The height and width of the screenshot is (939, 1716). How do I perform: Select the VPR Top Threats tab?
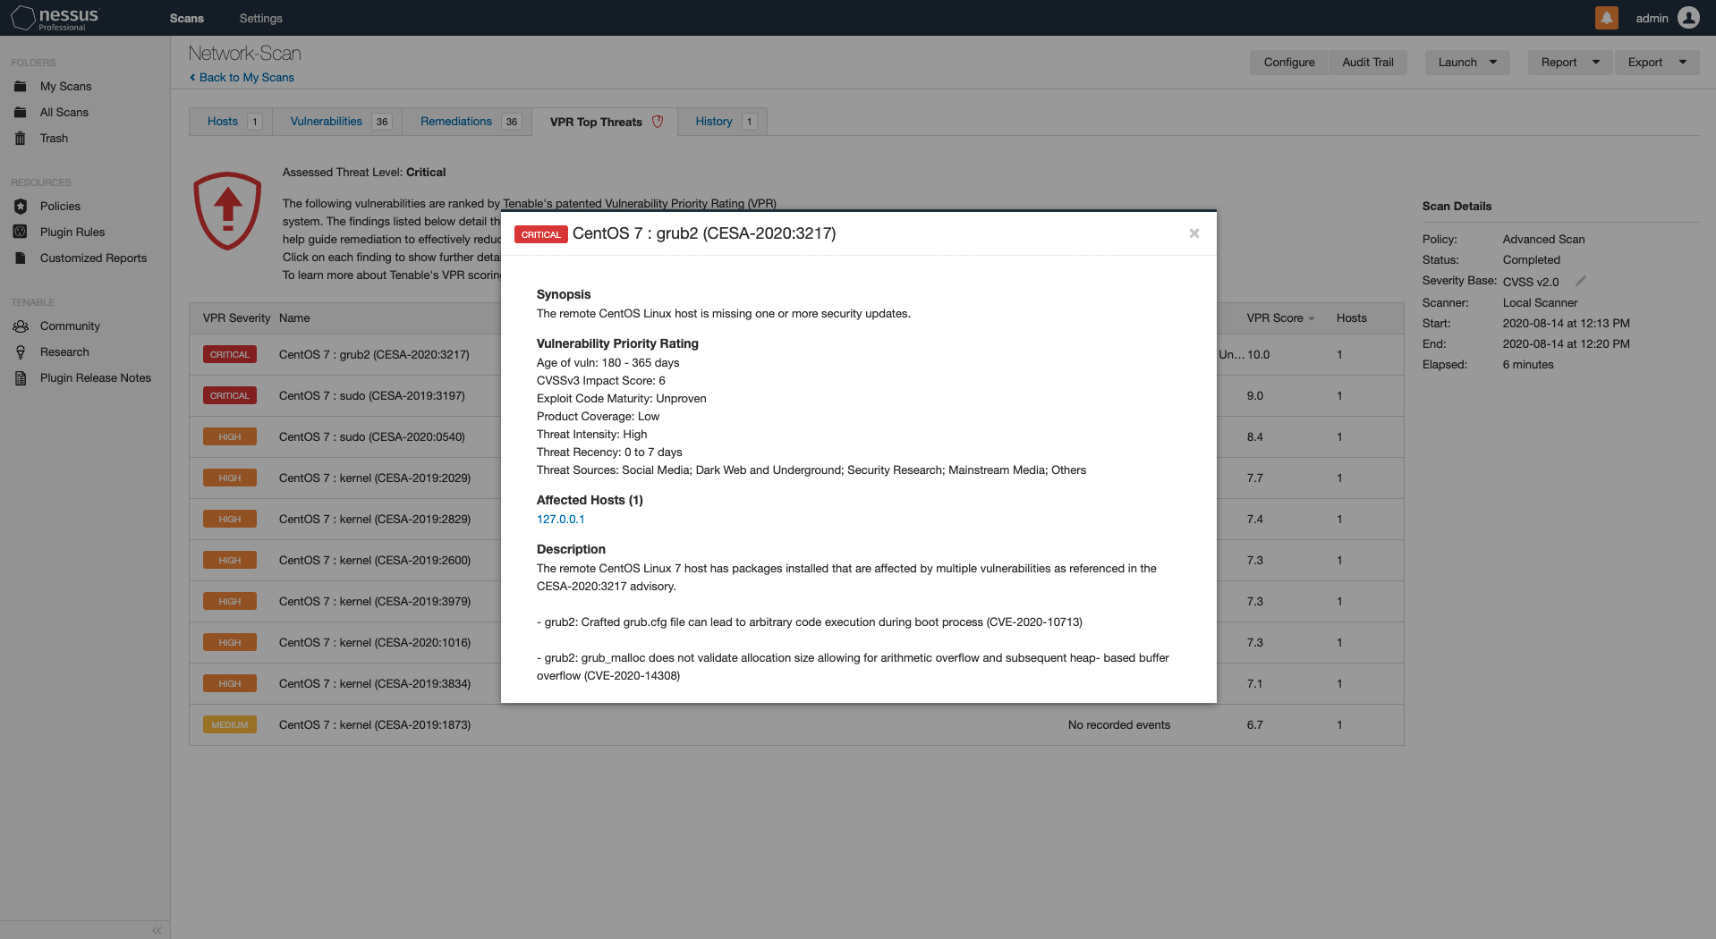604,122
